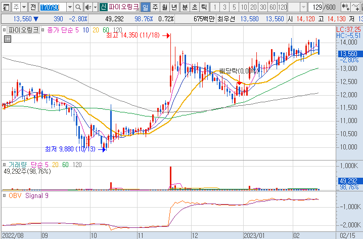Click the high price 14,130
The height and width of the screenshot is (239, 363).
(336, 19)
